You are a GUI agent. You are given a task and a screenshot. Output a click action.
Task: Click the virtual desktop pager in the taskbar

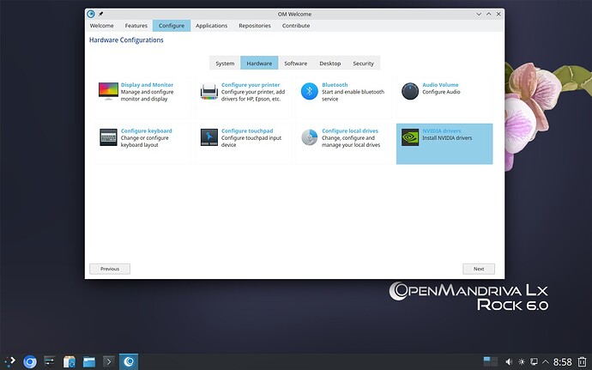point(491,361)
